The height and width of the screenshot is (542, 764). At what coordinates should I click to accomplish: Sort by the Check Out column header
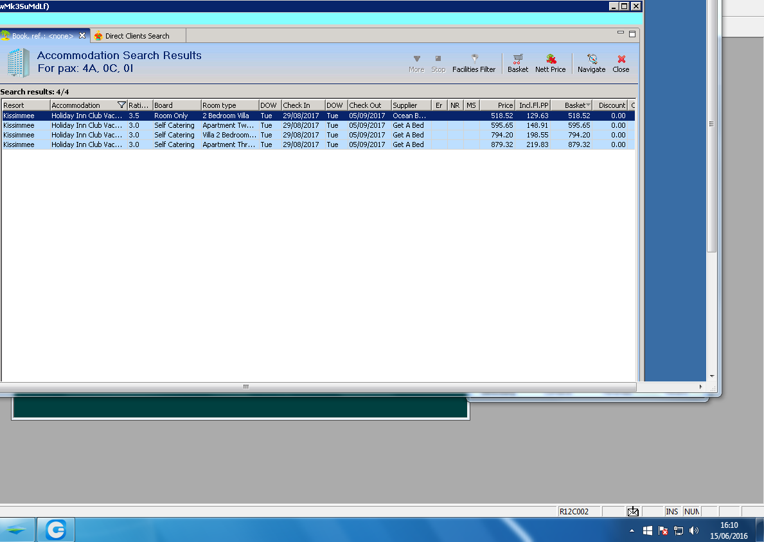[x=369, y=105]
